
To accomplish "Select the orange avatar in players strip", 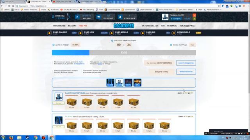I will click(x=137, y=82).
